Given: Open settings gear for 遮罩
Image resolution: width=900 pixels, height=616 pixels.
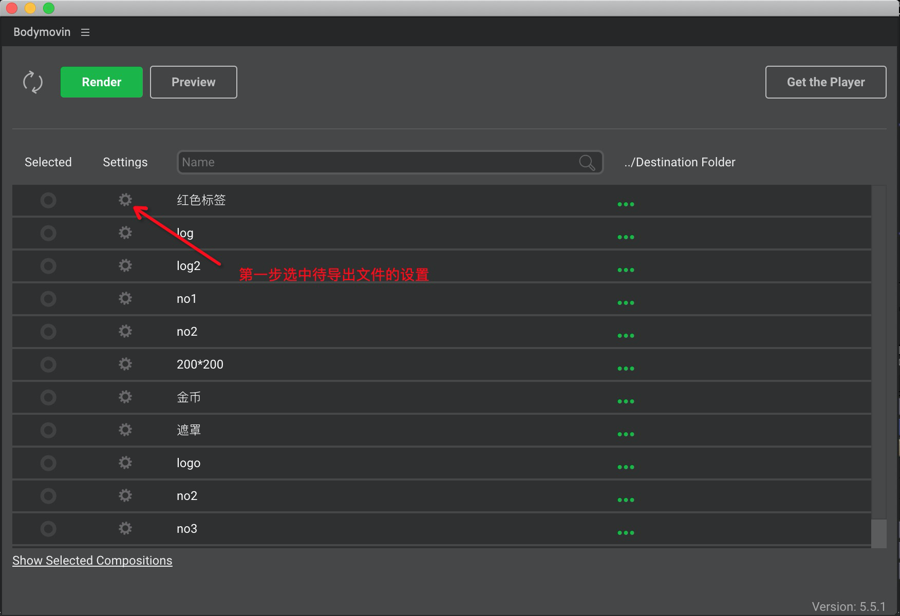Looking at the screenshot, I should (125, 430).
